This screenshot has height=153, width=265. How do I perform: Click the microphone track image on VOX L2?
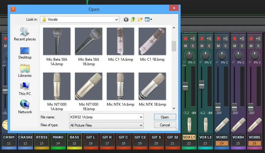(x=206, y=125)
